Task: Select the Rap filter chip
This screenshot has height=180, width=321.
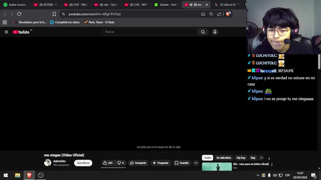Action: [253, 158]
